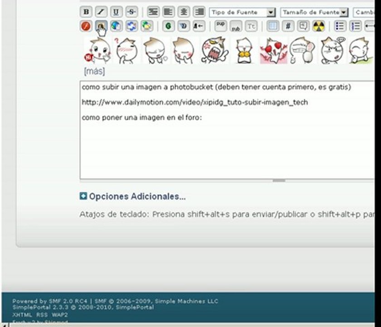Apply superscript formatting
381x327 pixels.
[220, 26]
